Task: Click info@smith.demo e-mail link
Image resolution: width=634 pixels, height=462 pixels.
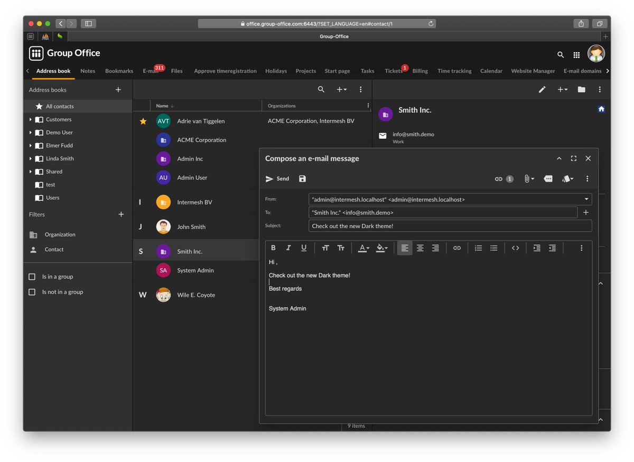Action: click(413, 134)
